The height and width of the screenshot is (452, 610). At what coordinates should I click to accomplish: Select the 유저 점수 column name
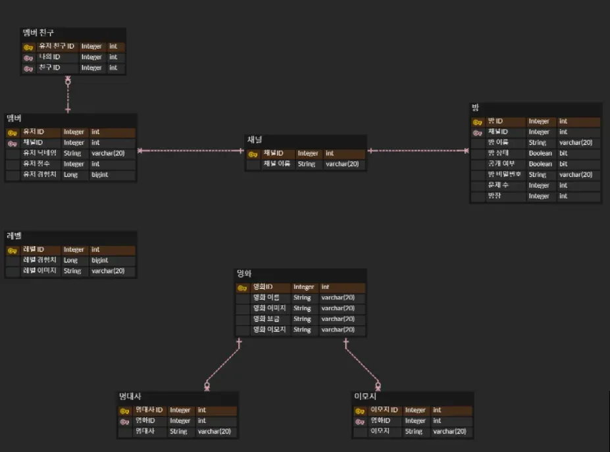click(x=36, y=164)
